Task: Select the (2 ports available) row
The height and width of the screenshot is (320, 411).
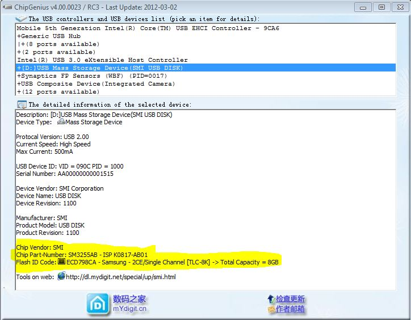Action: [x=205, y=52]
